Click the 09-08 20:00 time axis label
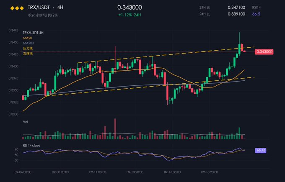This screenshot has height=182, width=285. [x=60, y=172]
